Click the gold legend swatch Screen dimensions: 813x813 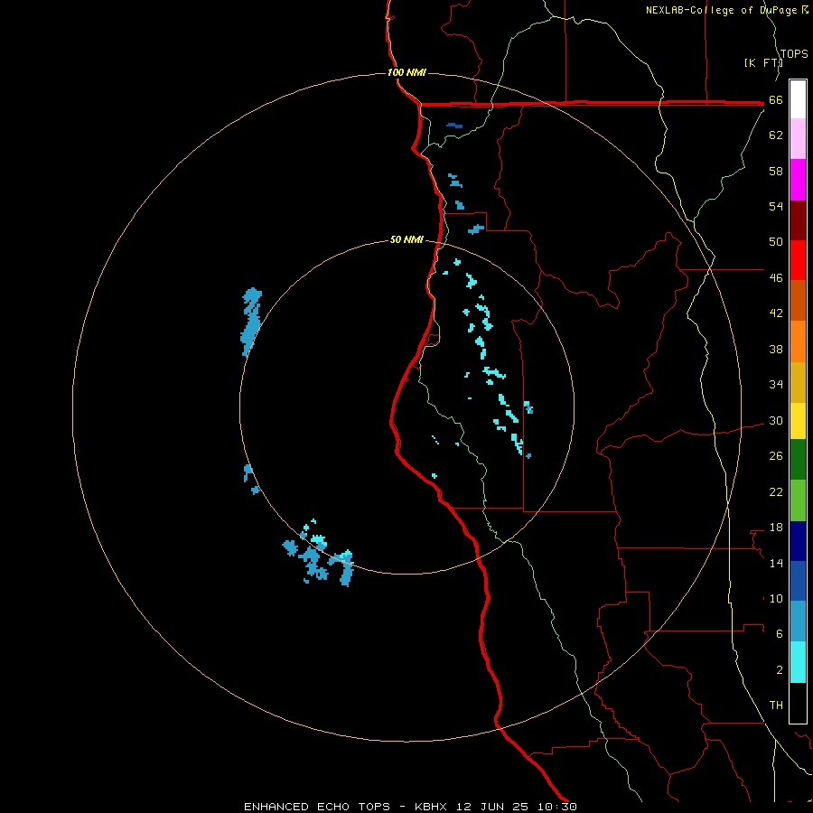coord(798,382)
